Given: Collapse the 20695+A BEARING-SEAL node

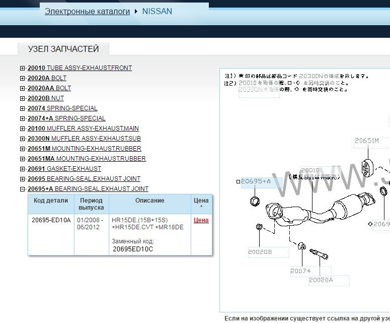Looking at the screenshot, I should (22, 189).
